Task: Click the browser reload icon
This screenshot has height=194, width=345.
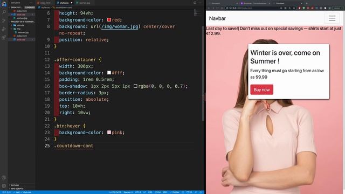Action: 217,8
